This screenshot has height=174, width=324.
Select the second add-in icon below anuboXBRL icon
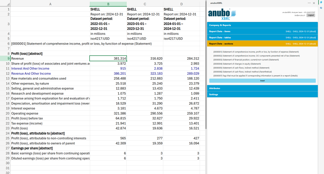321,8
